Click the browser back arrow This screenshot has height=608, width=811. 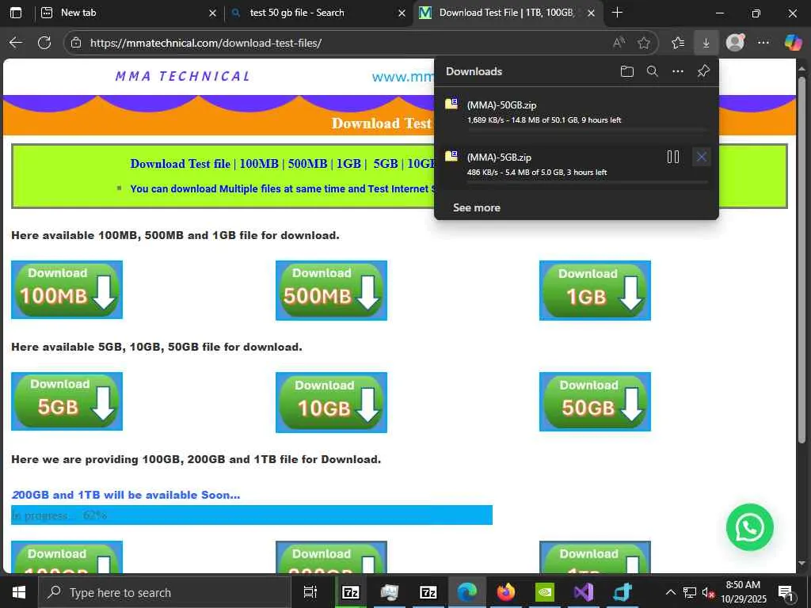point(16,43)
